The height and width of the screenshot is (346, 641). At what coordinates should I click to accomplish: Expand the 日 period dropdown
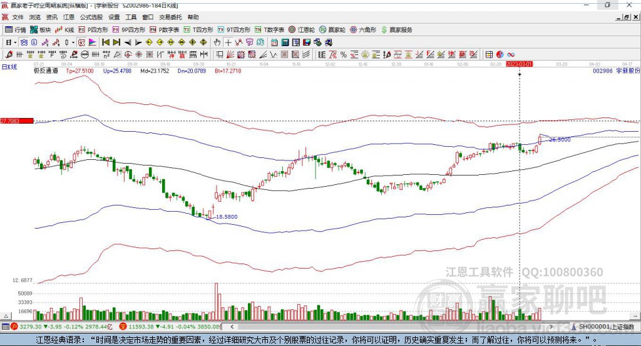(15, 42)
